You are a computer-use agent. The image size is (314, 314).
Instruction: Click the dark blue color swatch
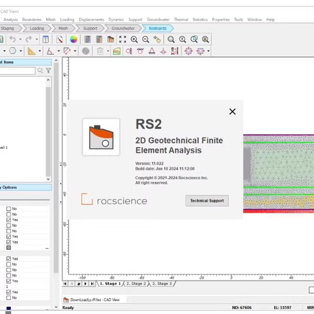pos(9,308)
